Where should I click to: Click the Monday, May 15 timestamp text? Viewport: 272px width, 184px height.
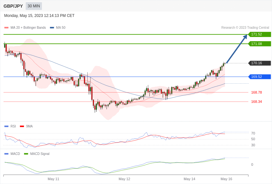(39, 16)
